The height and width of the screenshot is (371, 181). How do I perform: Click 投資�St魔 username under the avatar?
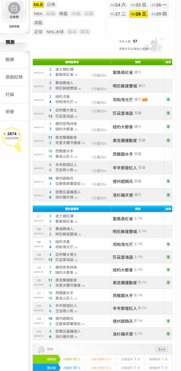(14, 26)
